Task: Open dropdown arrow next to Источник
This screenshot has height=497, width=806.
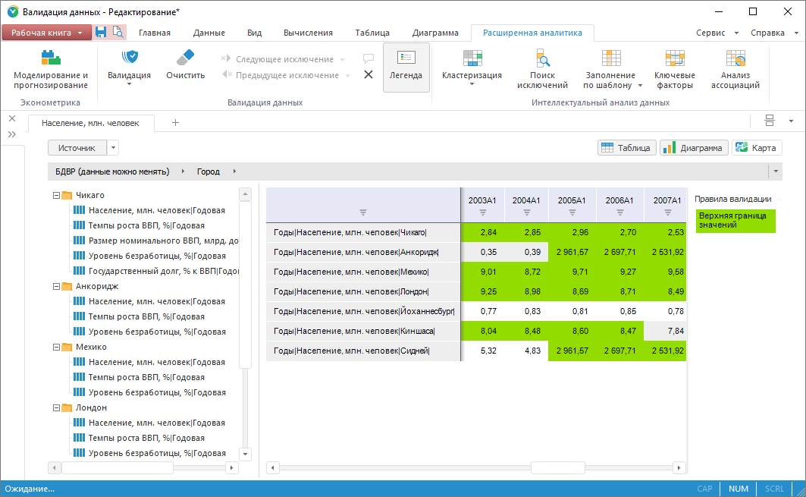Action: (x=113, y=148)
